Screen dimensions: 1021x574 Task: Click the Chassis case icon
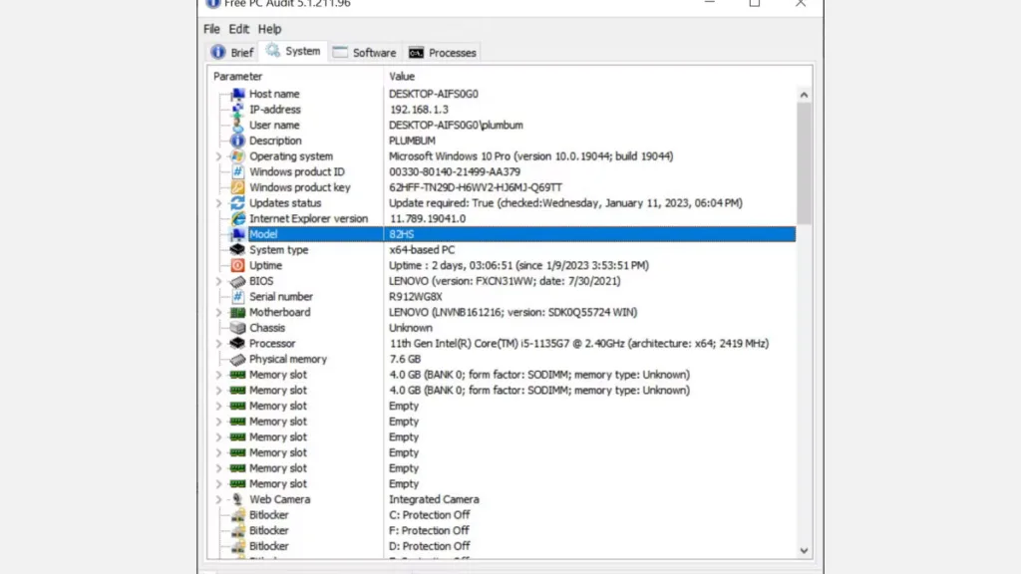click(x=237, y=328)
